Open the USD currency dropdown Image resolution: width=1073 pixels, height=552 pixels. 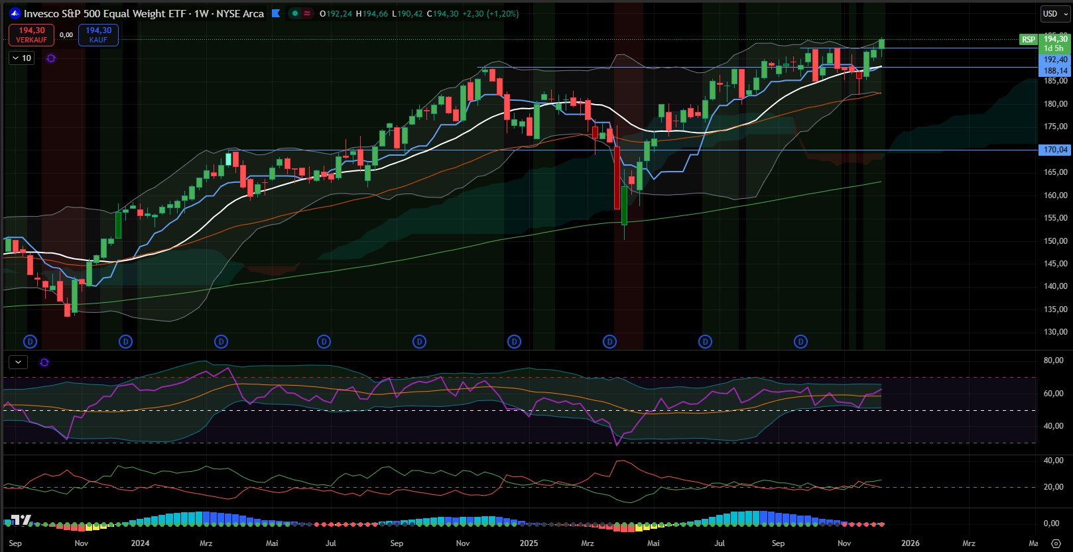click(x=1054, y=14)
